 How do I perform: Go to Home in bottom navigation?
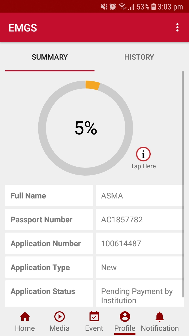(25, 317)
